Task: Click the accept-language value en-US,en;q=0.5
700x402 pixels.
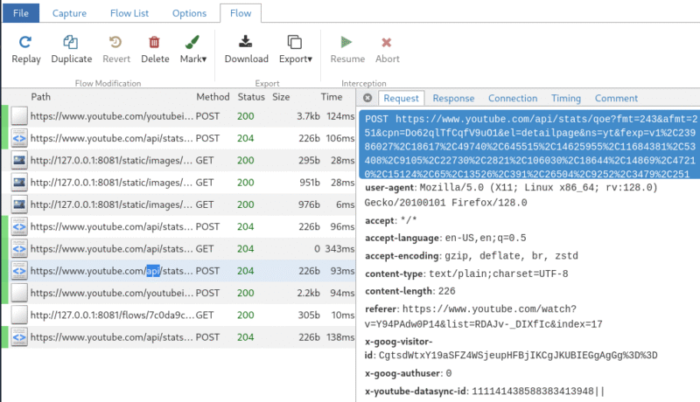Action: click(x=486, y=238)
